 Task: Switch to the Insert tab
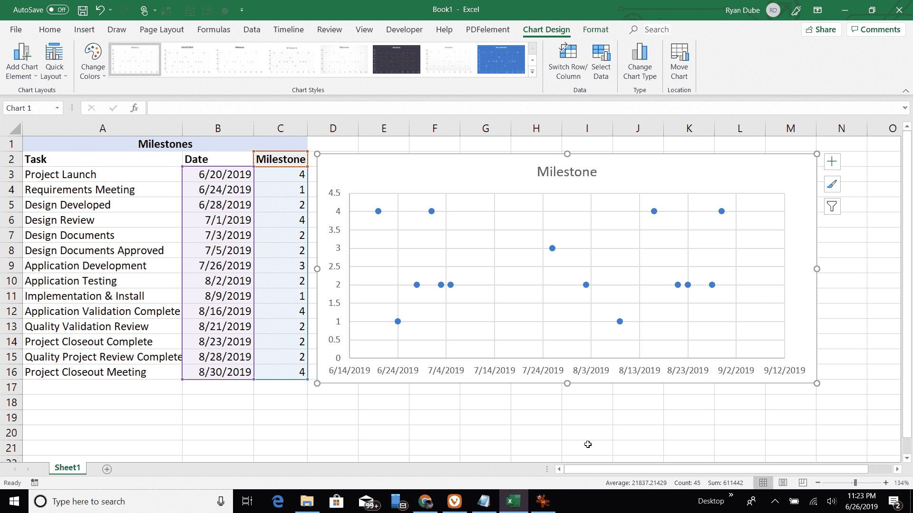84,29
